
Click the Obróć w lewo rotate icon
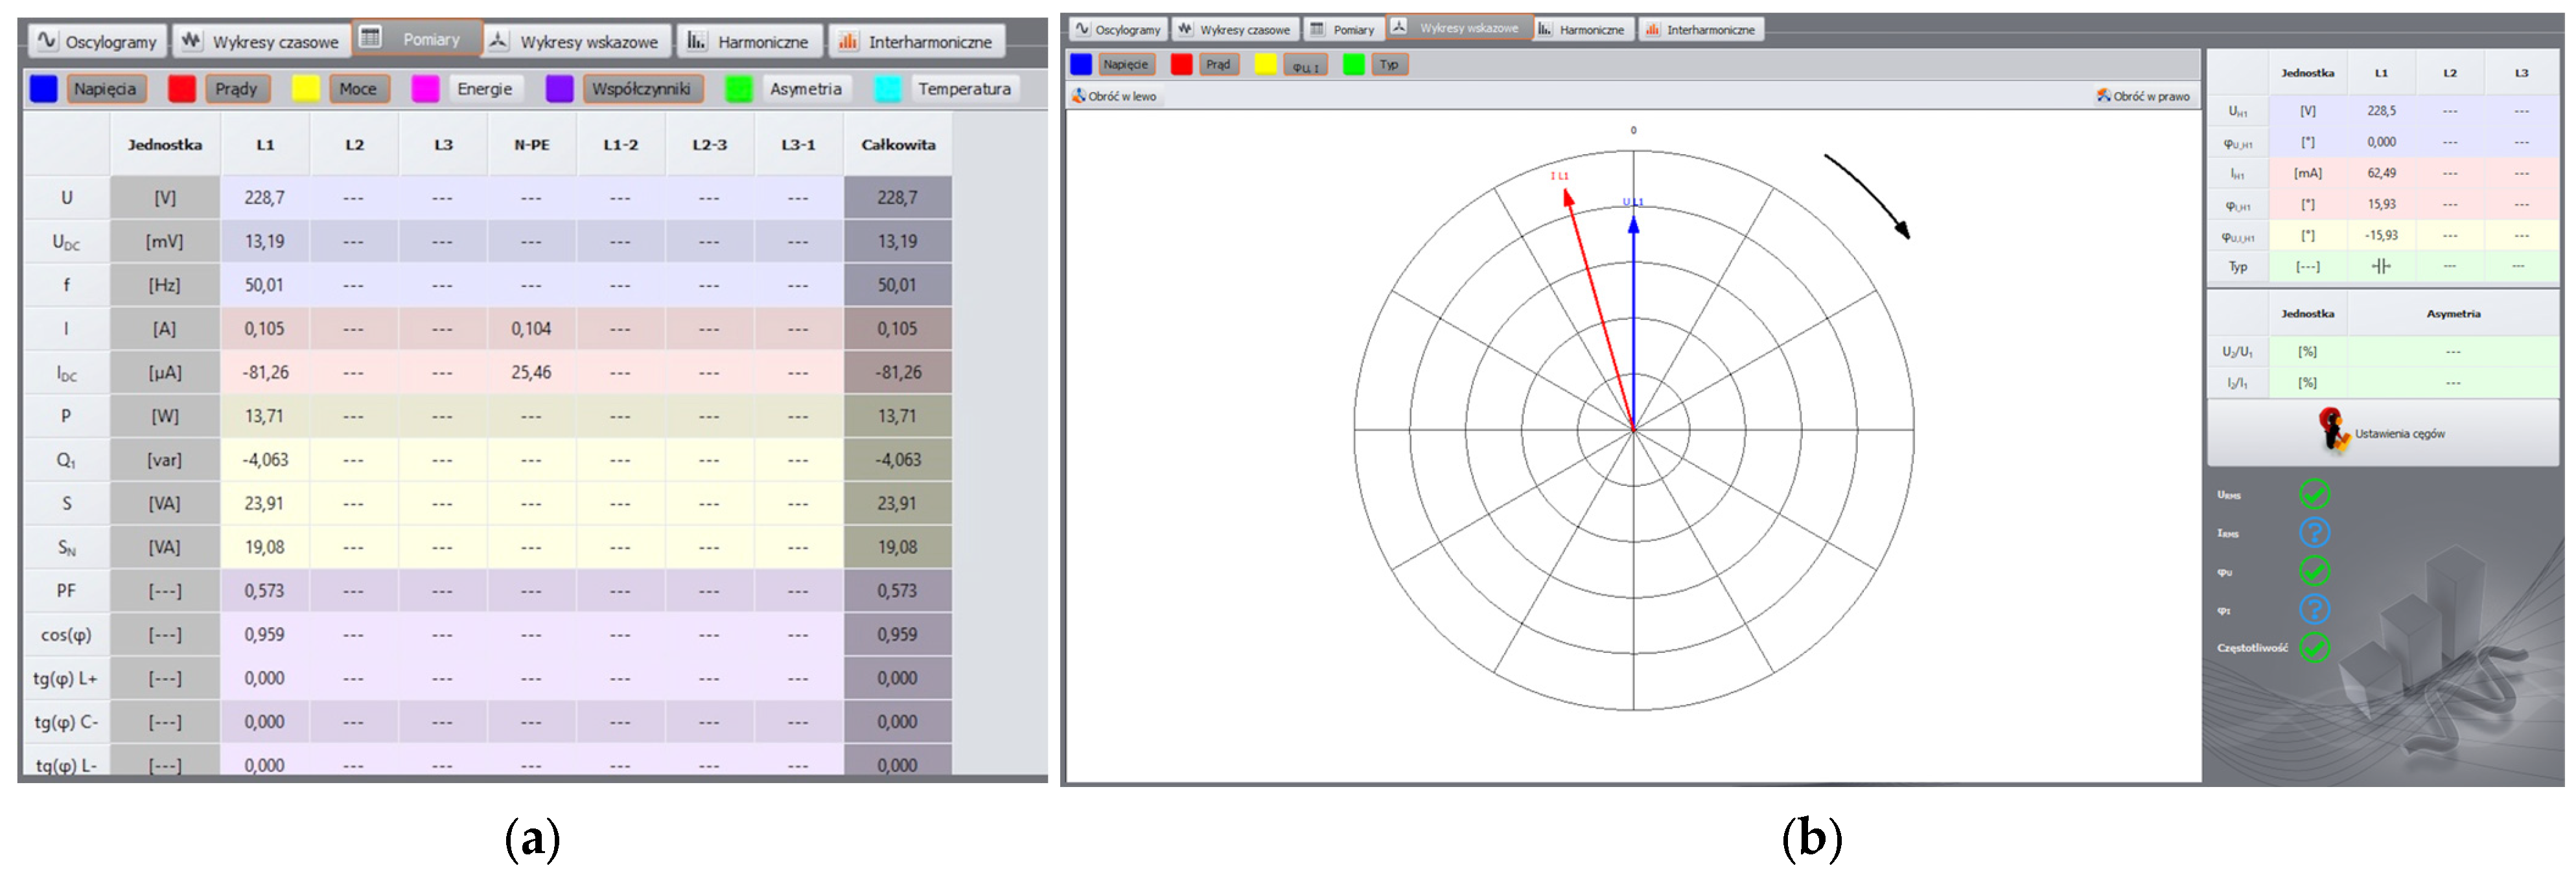[1078, 96]
